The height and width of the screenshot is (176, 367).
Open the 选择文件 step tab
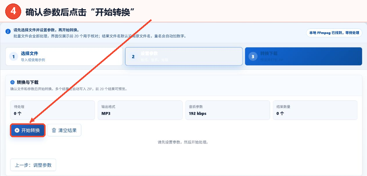[64, 56]
